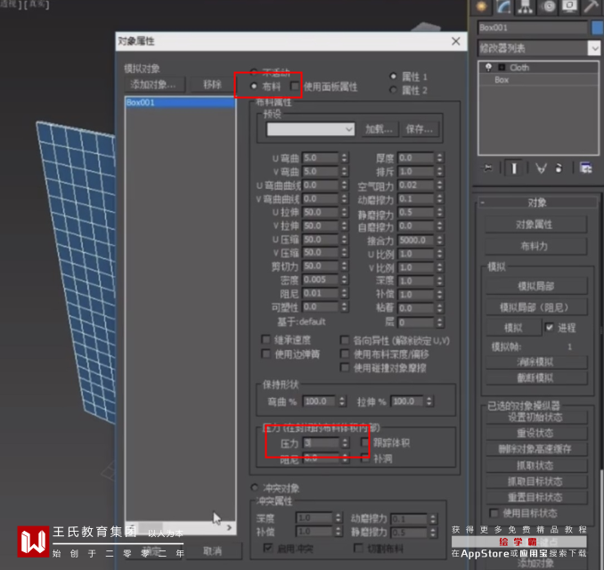Click the 设置初始状态 button
This screenshot has height=570, width=604.
pos(535,417)
